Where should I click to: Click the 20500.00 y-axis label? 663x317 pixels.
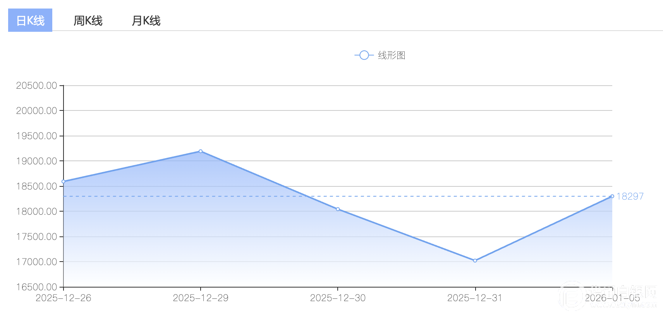37,86
